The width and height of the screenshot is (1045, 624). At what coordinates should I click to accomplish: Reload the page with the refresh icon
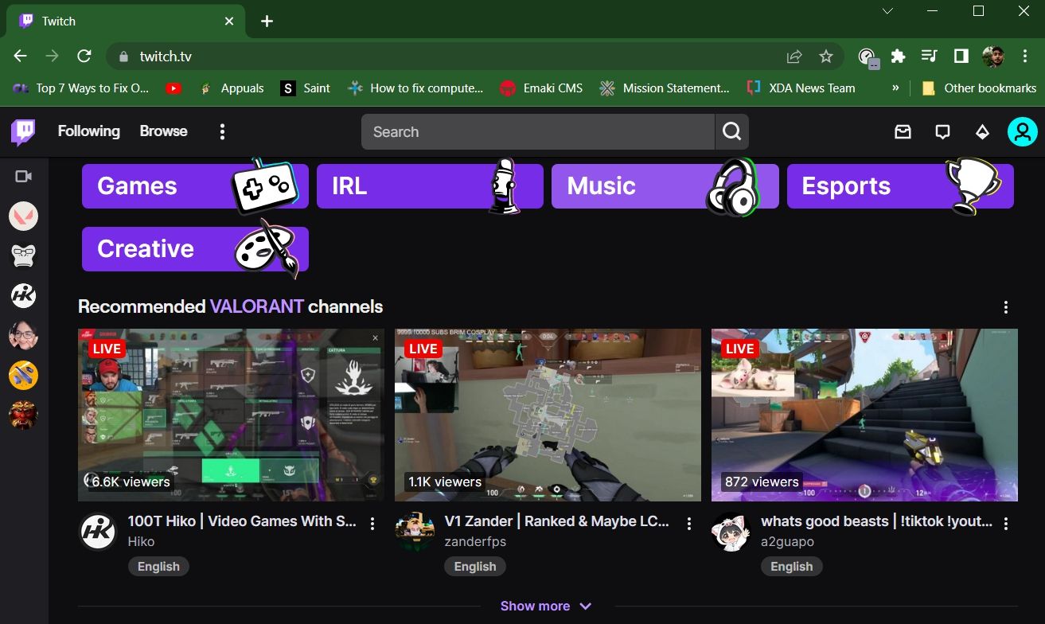pyautogui.click(x=84, y=57)
